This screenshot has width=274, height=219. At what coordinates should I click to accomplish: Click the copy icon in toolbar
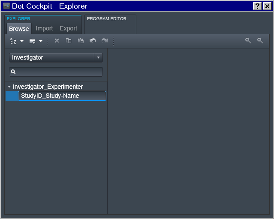coord(69,41)
